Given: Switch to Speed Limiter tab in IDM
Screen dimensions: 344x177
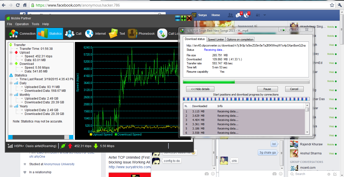Looking at the screenshot, I should pyautogui.click(x=216, y=39).
